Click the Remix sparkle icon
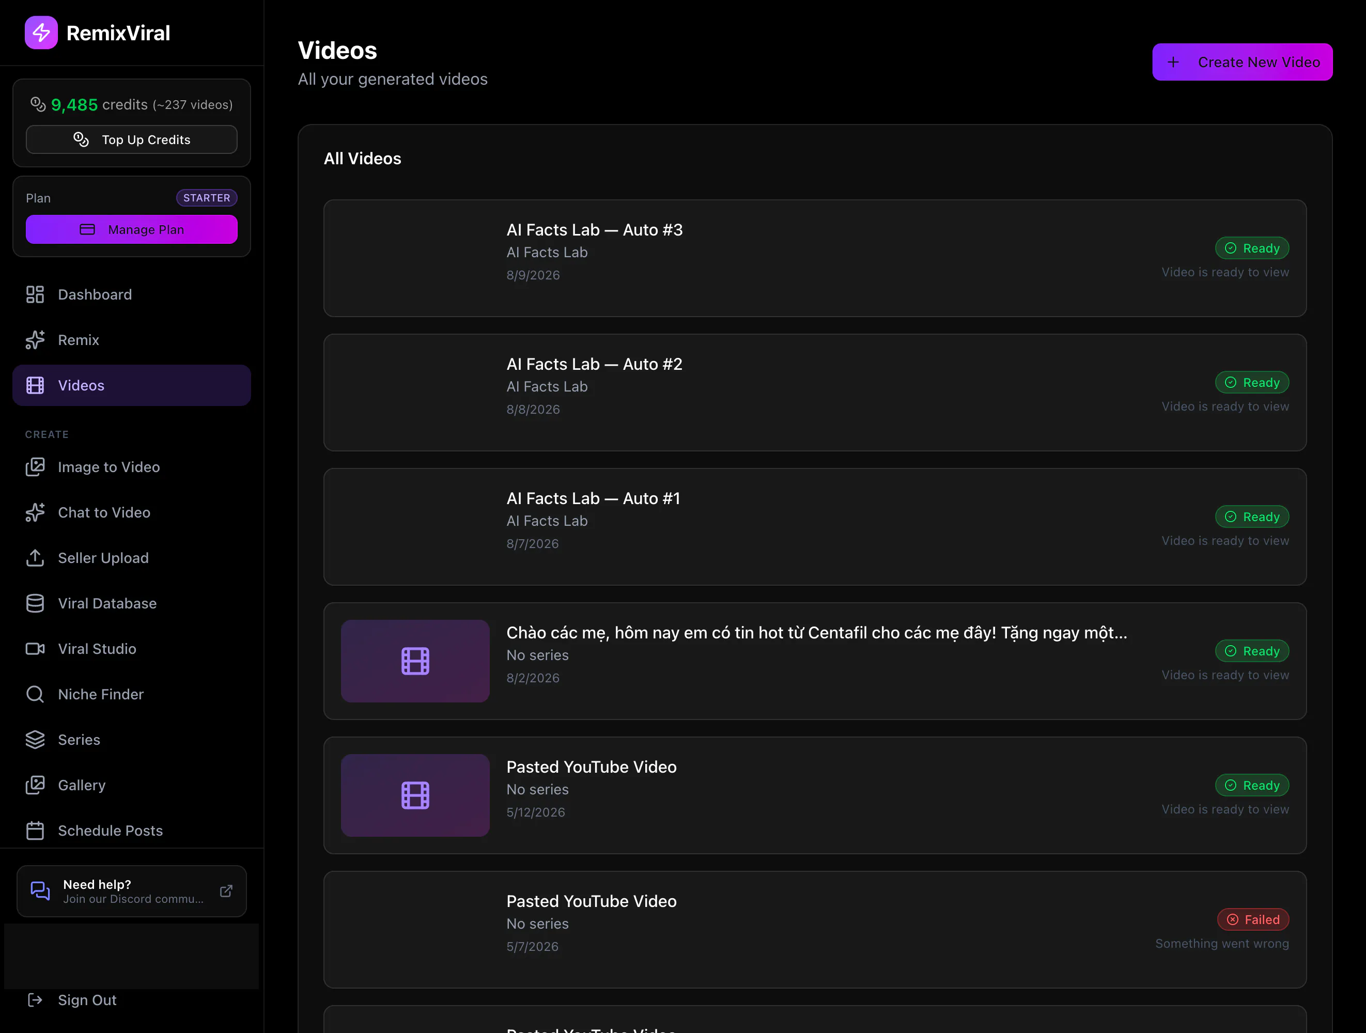 coord(35,340)
